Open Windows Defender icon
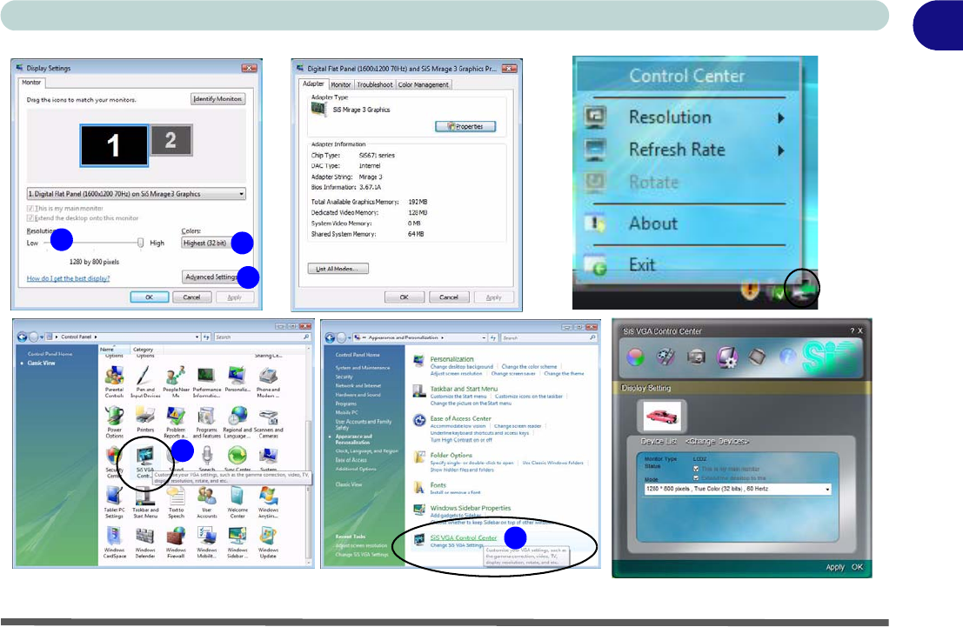This screenshot has height=627, width=963. [x=145, y=543]
